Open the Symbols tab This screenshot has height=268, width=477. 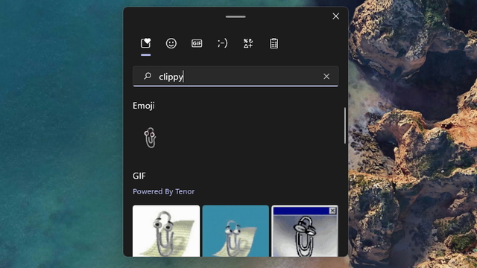point(248,43)
